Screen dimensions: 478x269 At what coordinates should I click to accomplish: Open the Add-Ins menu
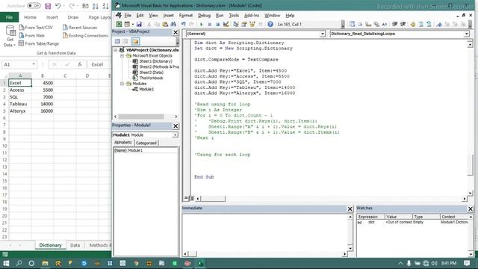[x=252, y=15]
